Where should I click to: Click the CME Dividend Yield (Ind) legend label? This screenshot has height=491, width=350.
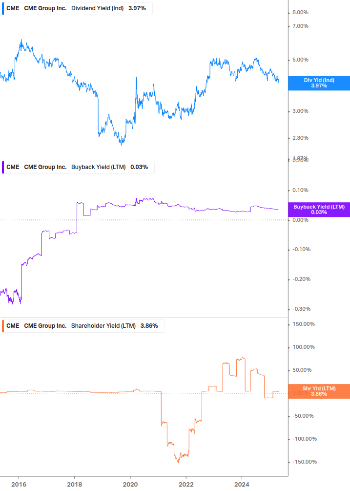(77, 8)
